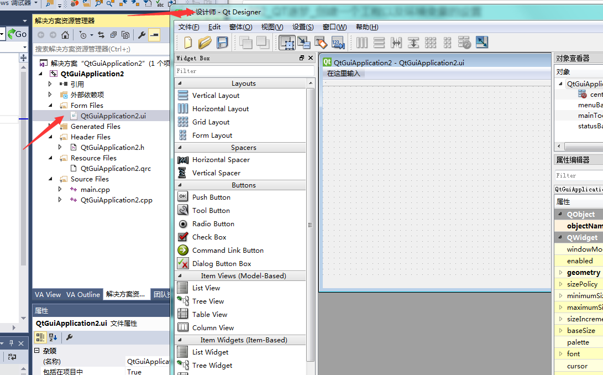Collapse the Item Views (Model-Based) category
Screen dimensions: 603x375
pos(180,275)
